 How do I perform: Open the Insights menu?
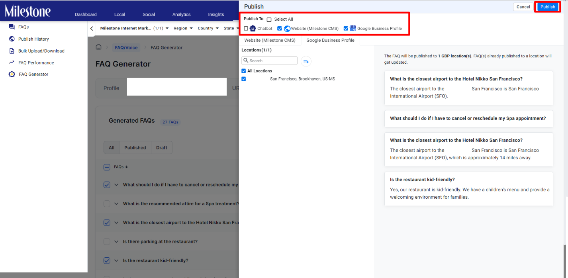pos(216,14)
